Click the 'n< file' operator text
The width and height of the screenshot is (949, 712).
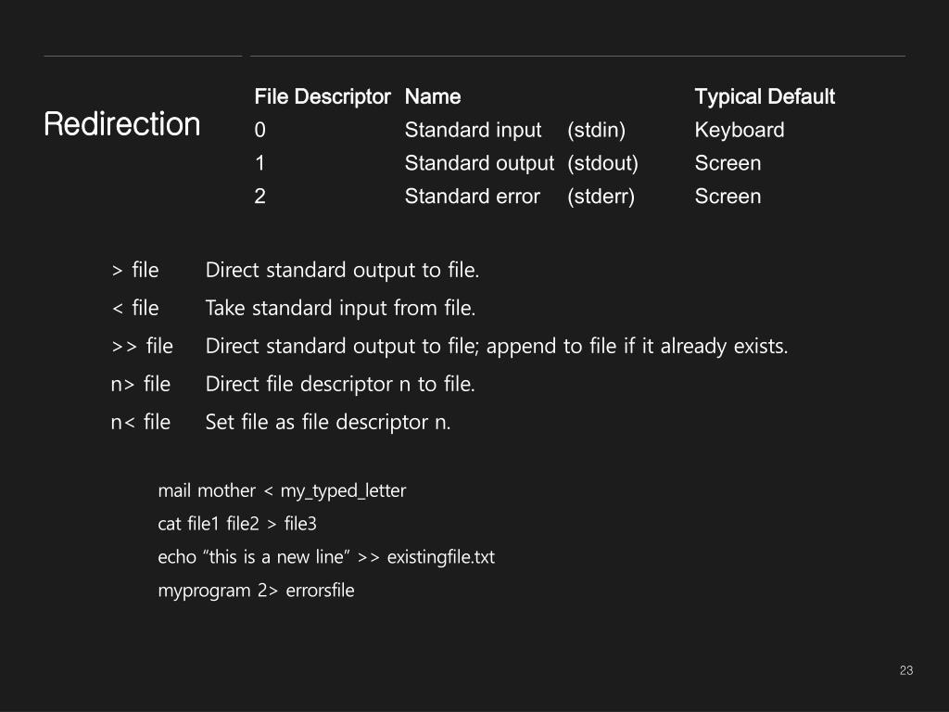[141, 422]
